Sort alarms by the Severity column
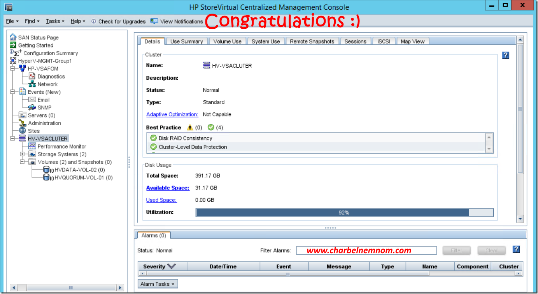The image size is (538, 294). point(162,266)
